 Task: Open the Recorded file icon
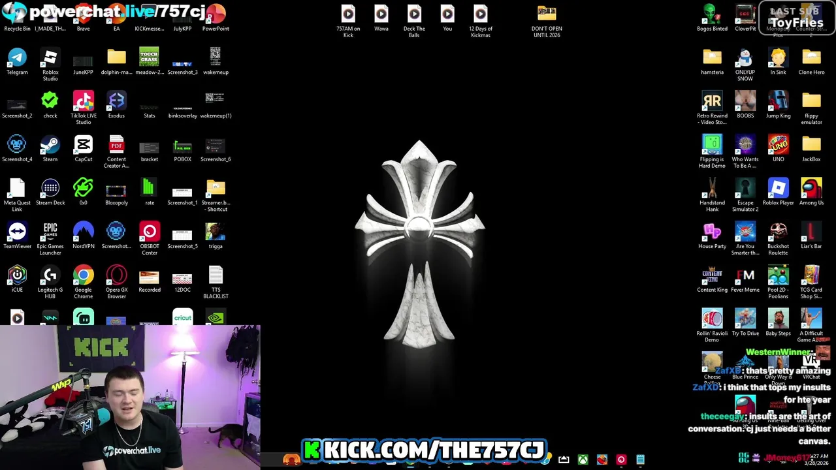[150, 279]
